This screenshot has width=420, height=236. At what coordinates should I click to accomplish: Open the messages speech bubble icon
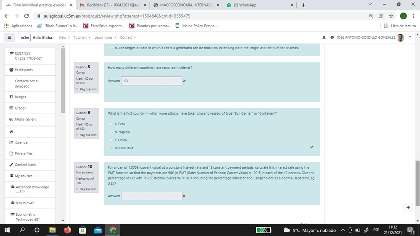(x=332, y=37)
